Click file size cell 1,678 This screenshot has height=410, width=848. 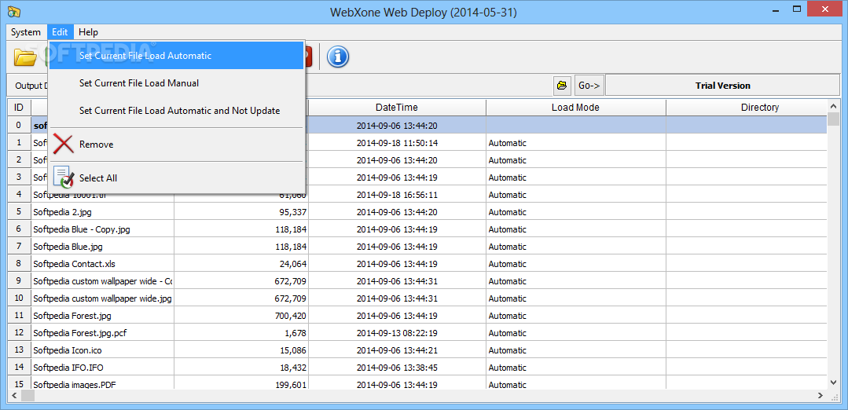pyautogui.click(x=241, y=333)
